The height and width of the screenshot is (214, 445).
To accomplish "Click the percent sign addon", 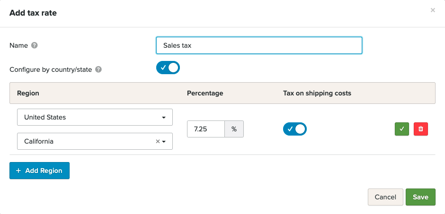I will (234, 129).
